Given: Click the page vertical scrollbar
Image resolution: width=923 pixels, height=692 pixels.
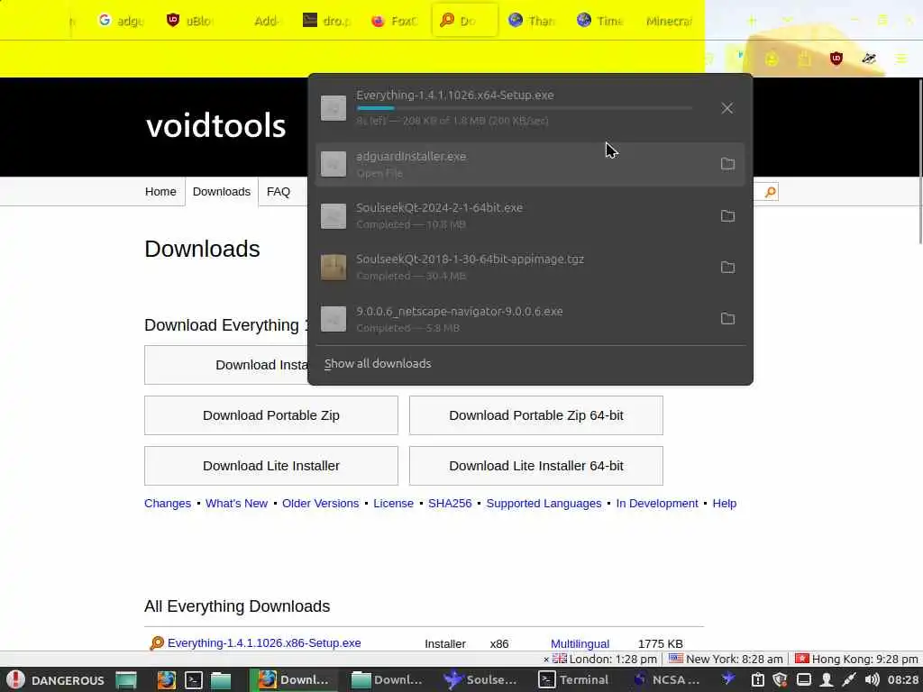Looking at the screenshot, I should pyautogui.click(x=920, y=162).
